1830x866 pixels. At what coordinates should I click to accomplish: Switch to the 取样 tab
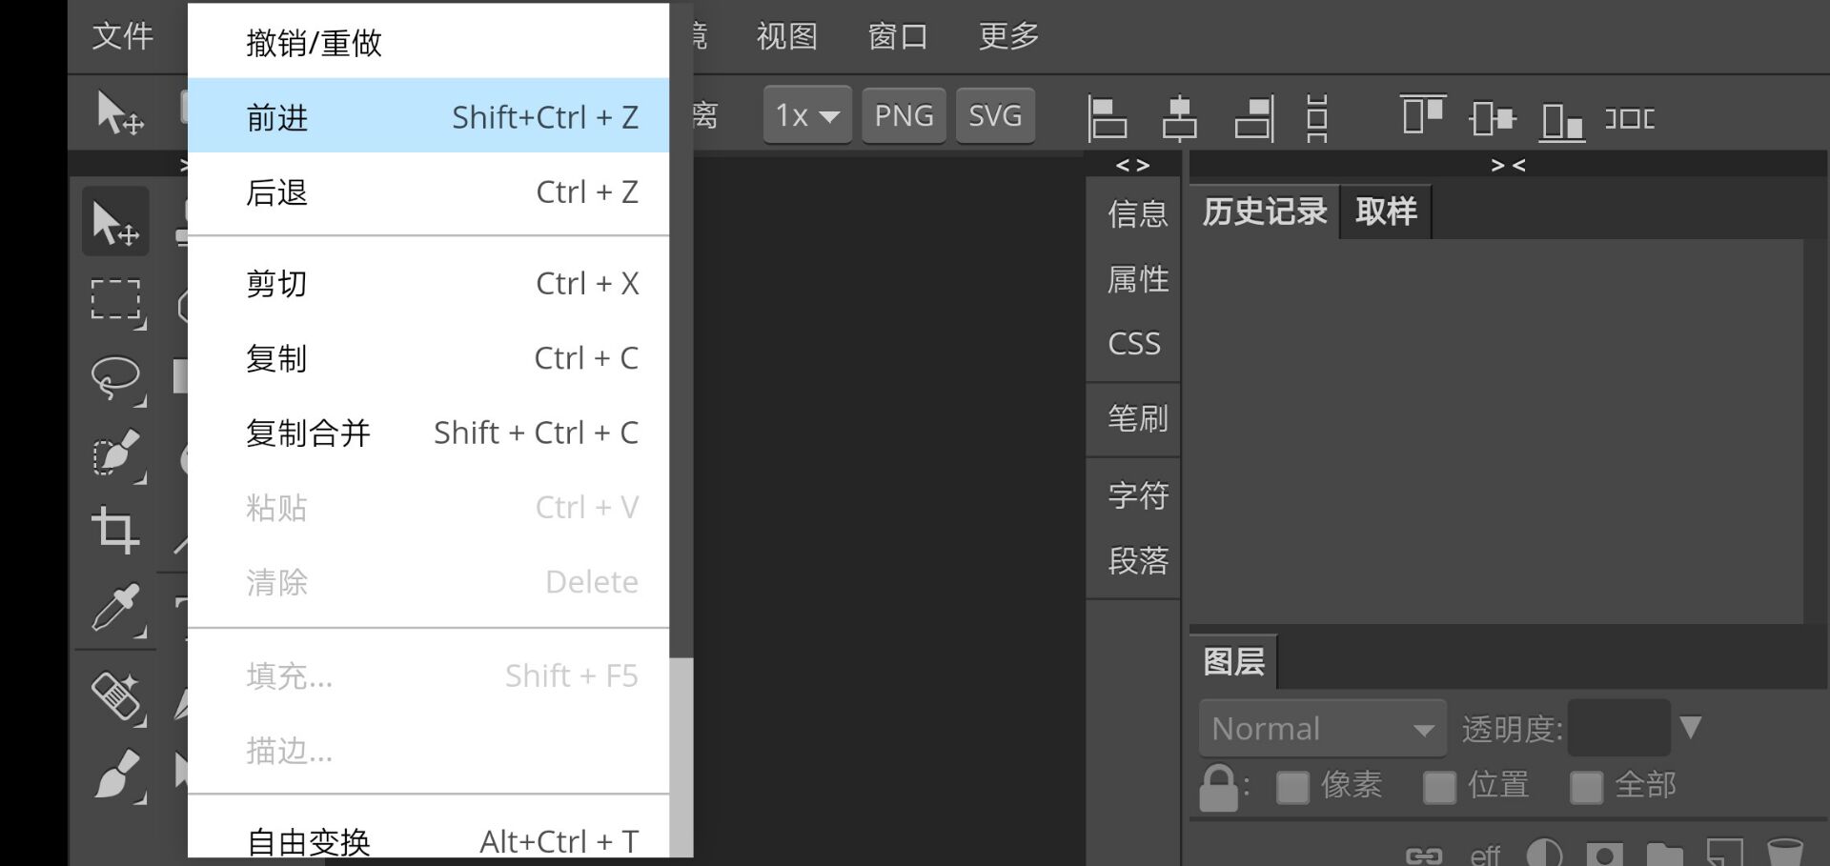click(x=1385, y=211)
